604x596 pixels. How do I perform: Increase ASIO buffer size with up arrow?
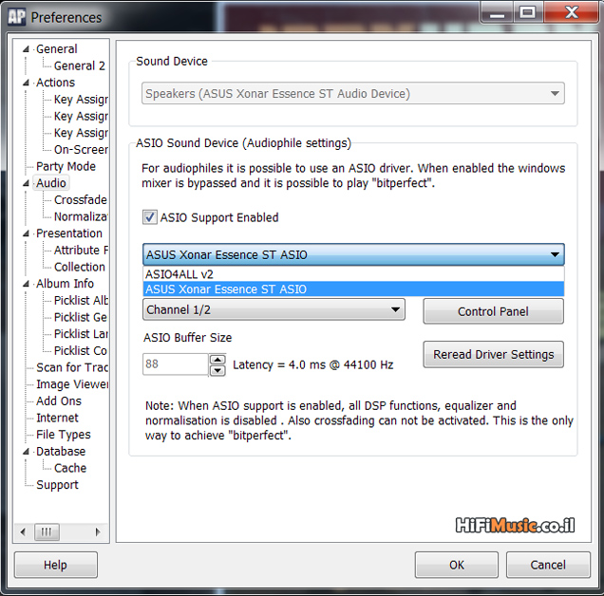pos(217,360)
